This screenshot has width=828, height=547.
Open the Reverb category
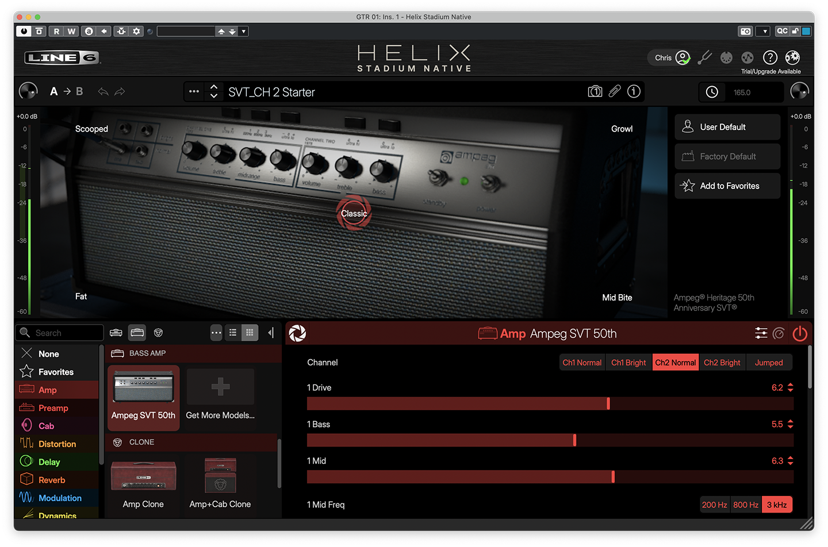[57, 480]
